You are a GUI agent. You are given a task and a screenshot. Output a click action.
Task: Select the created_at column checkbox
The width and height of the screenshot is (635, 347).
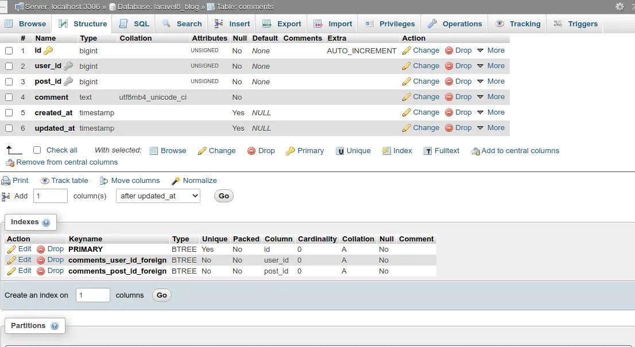click(x=9, y=113)
